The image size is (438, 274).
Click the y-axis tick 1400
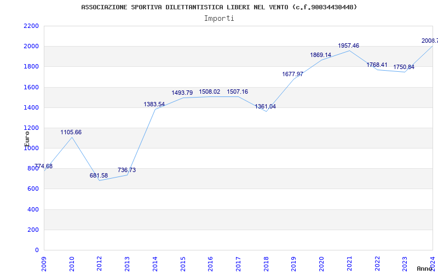coord(31,107)
